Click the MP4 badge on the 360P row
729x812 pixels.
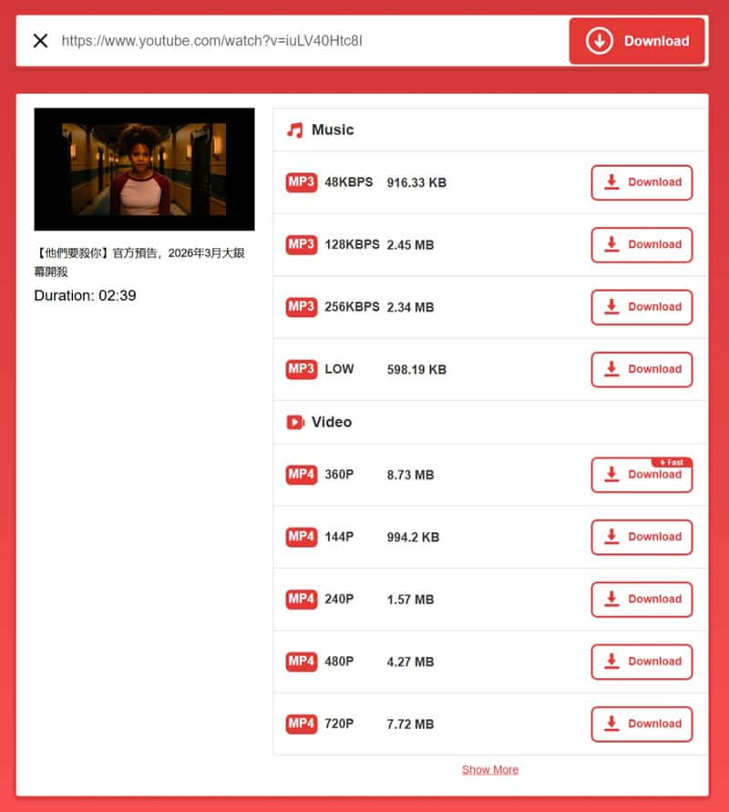pos(301,475)
